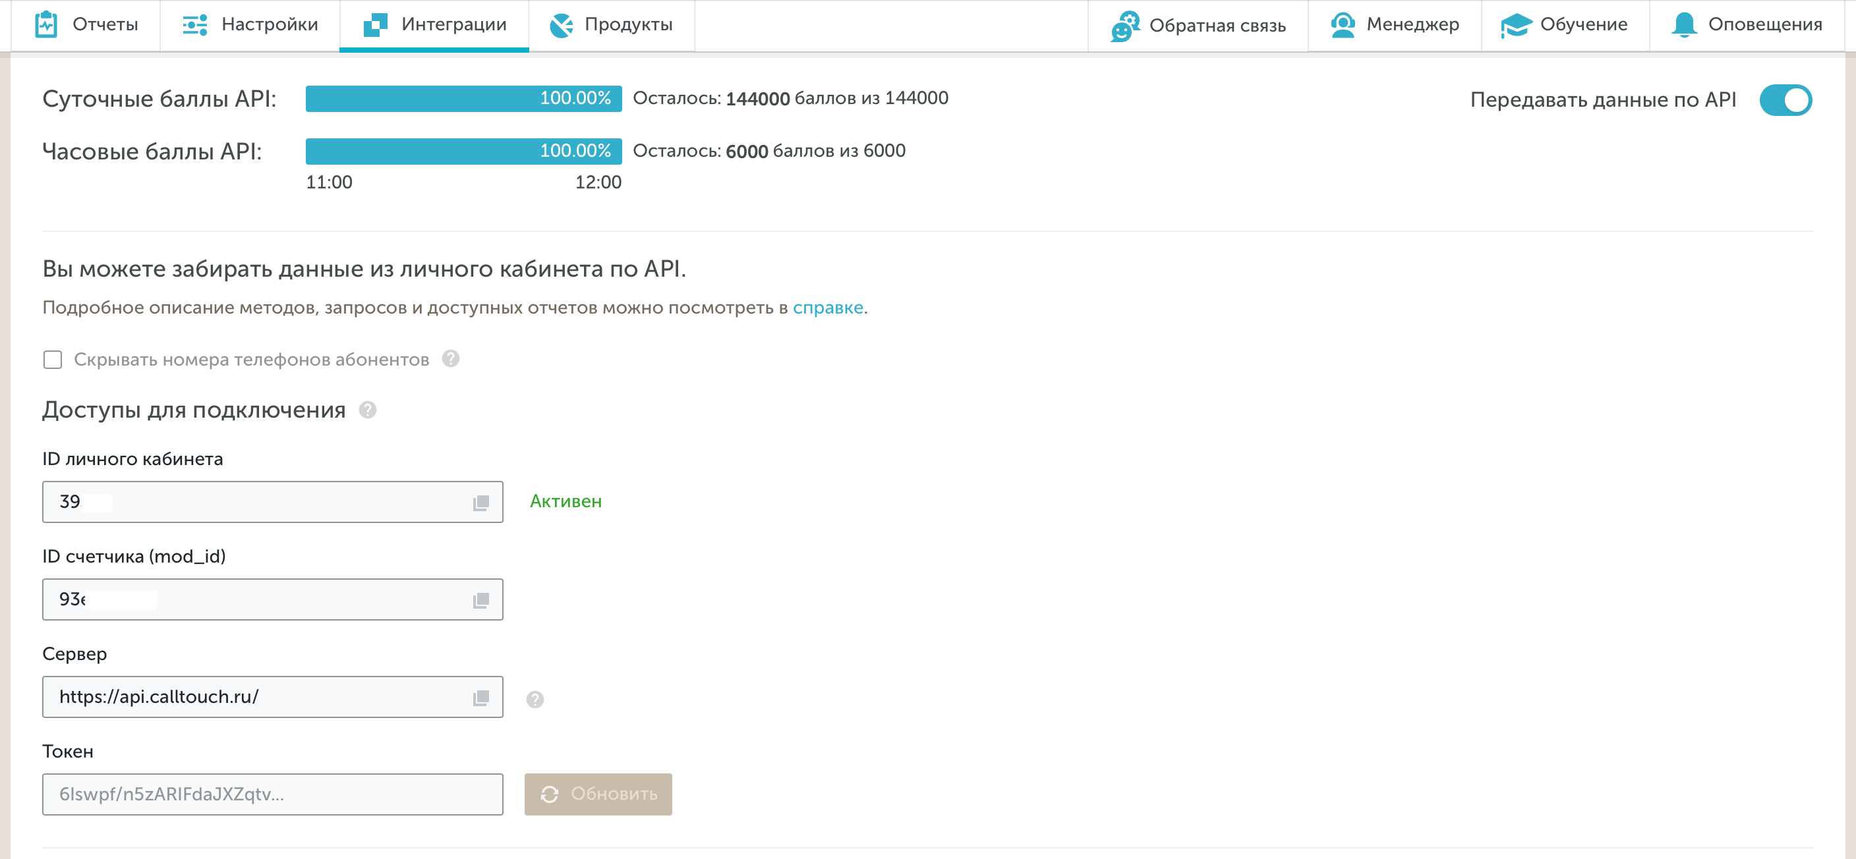Open the Отчеты reports tab
The width and height of the screenshot is (1856, 859).
[86, 25]
